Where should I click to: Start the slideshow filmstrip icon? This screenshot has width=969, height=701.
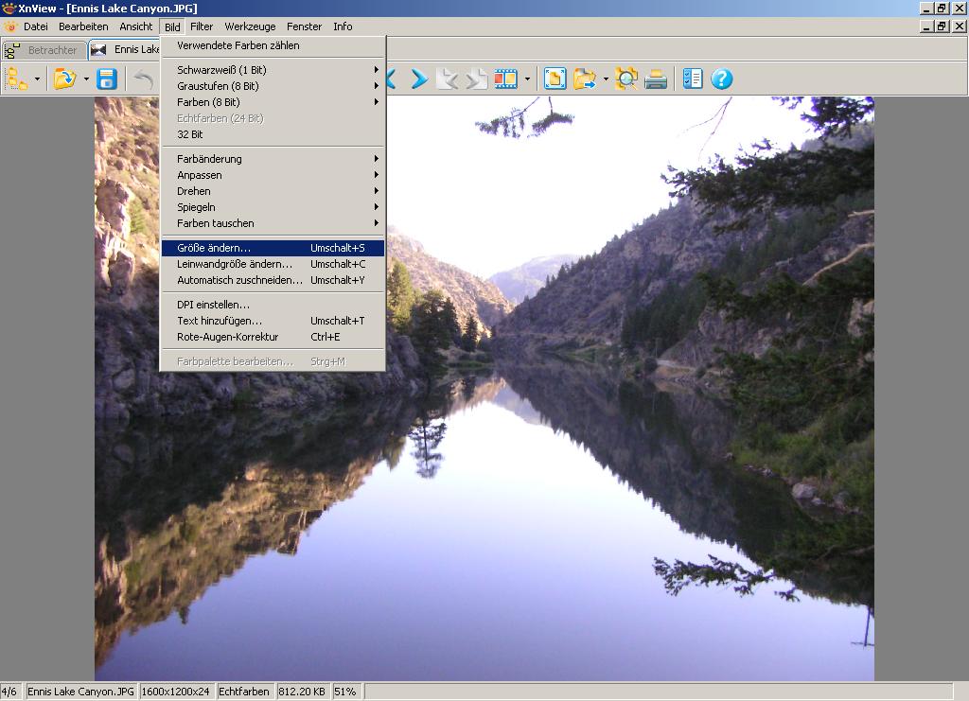coord(506,79)
